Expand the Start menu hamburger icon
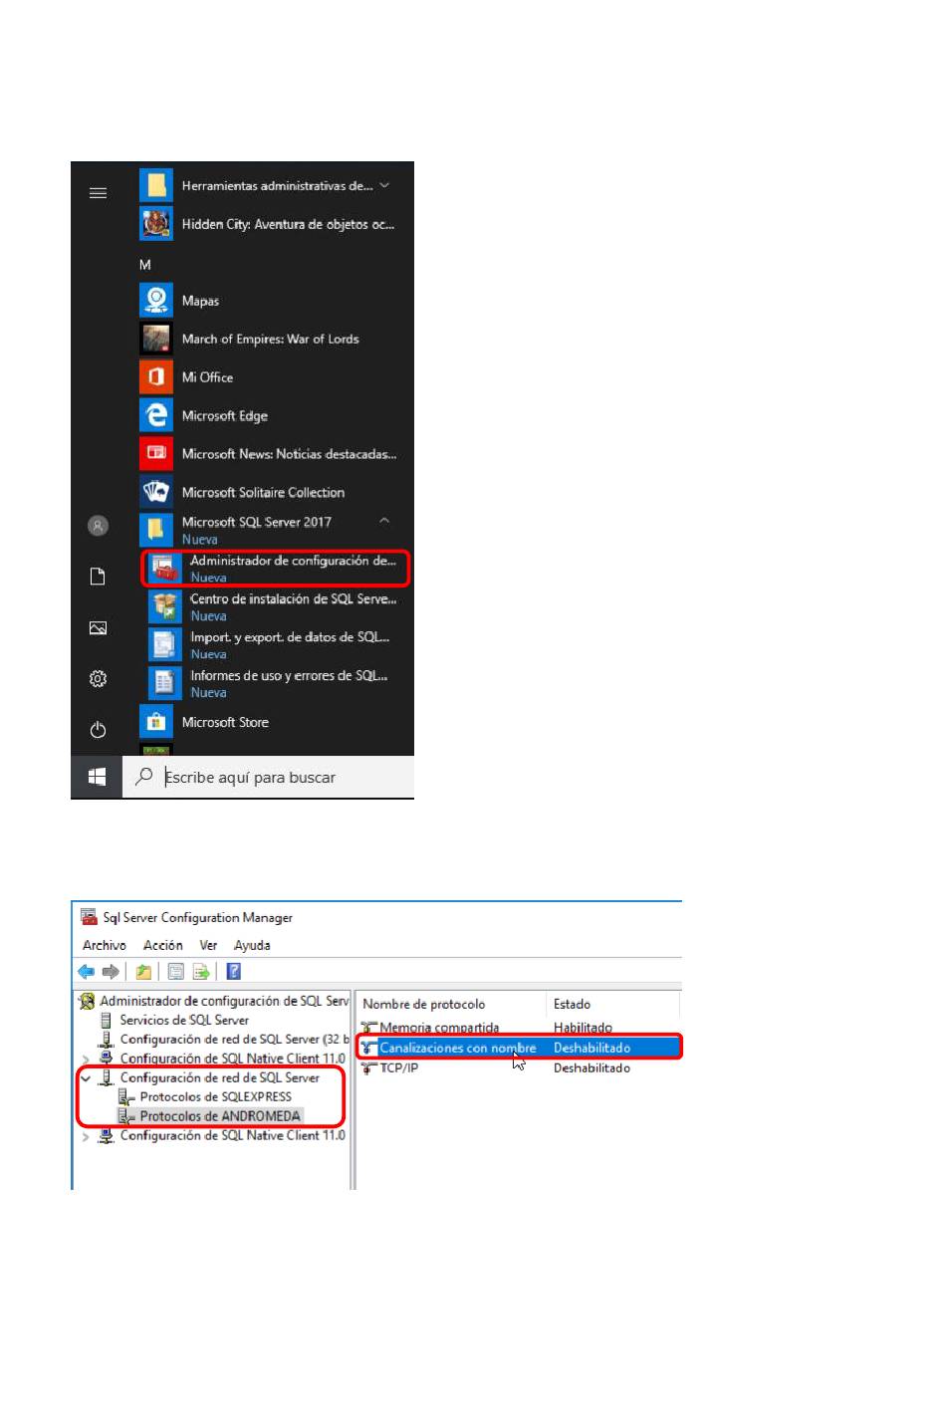946x1413 pixels. coord(98,192)
